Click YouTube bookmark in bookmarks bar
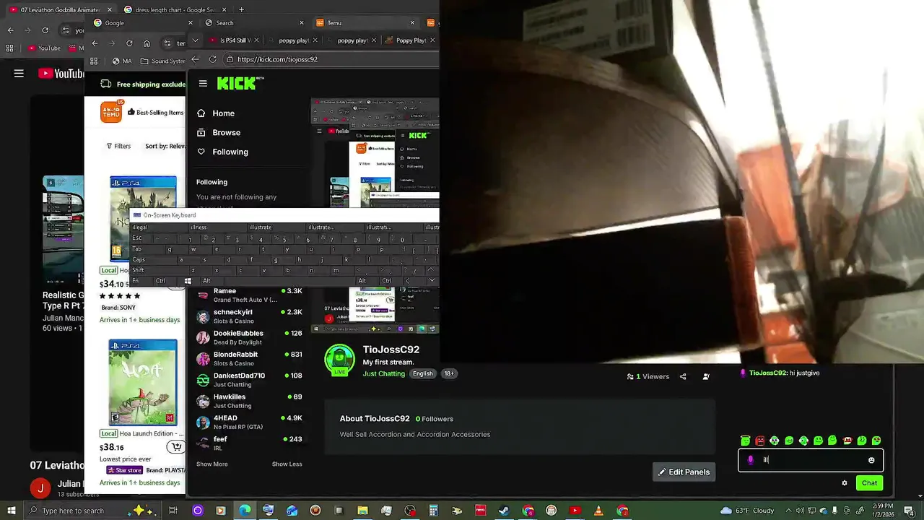This screenshot has height=520, width=924. coord(43,48)
